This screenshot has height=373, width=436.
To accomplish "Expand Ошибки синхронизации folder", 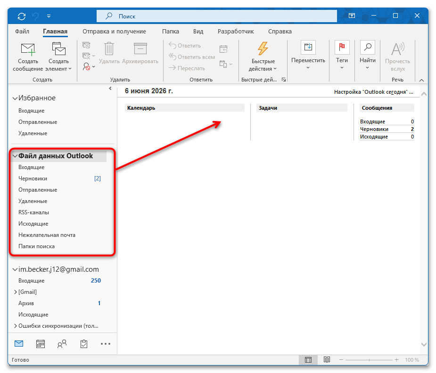I will point(16,326).
